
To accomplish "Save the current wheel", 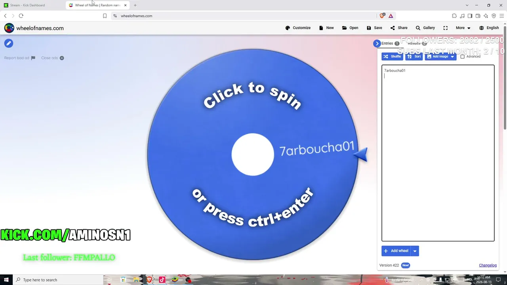I will [x=374, y=28].
